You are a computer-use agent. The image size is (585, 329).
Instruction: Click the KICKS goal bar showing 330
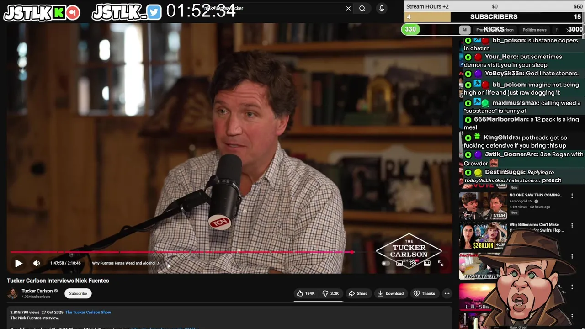(493, 29)
